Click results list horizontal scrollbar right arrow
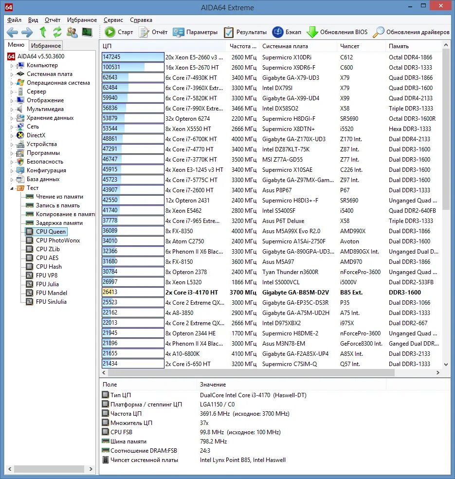 point(437,373)
